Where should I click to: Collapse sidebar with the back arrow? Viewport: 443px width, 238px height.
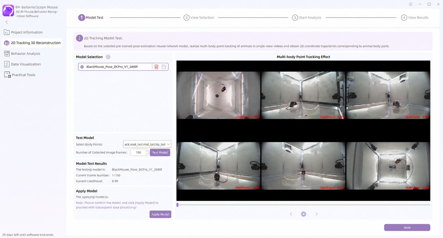click(7, 22)
